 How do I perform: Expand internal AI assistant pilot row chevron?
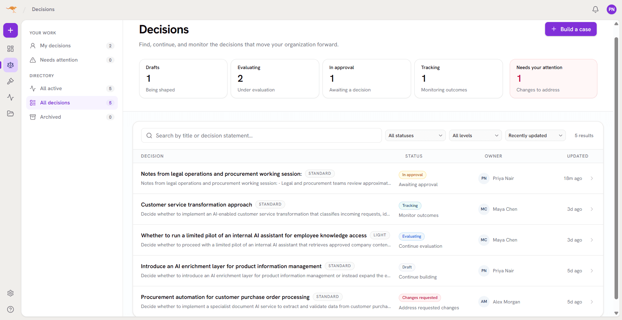click(592, 240)
